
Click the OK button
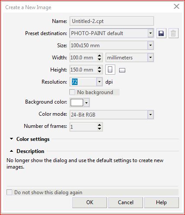tap(90, 202)
